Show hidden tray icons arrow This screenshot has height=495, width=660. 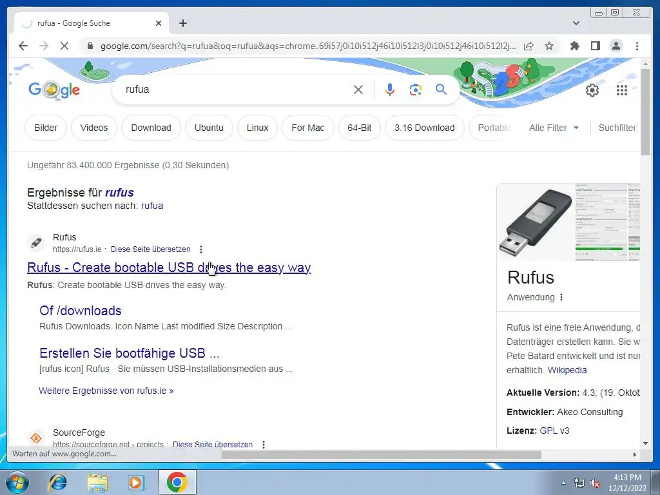pos(563,483)
